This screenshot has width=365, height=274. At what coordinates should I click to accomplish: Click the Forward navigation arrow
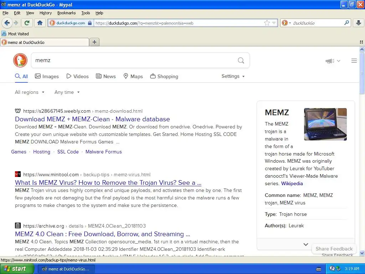click(x=16, y=23)
